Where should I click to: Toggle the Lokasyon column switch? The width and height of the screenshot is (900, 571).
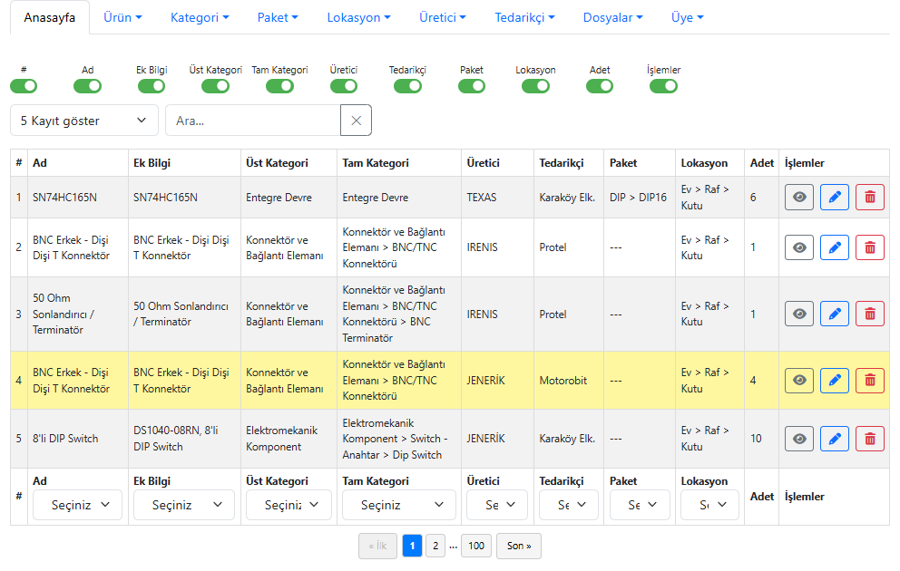[535, 86]
